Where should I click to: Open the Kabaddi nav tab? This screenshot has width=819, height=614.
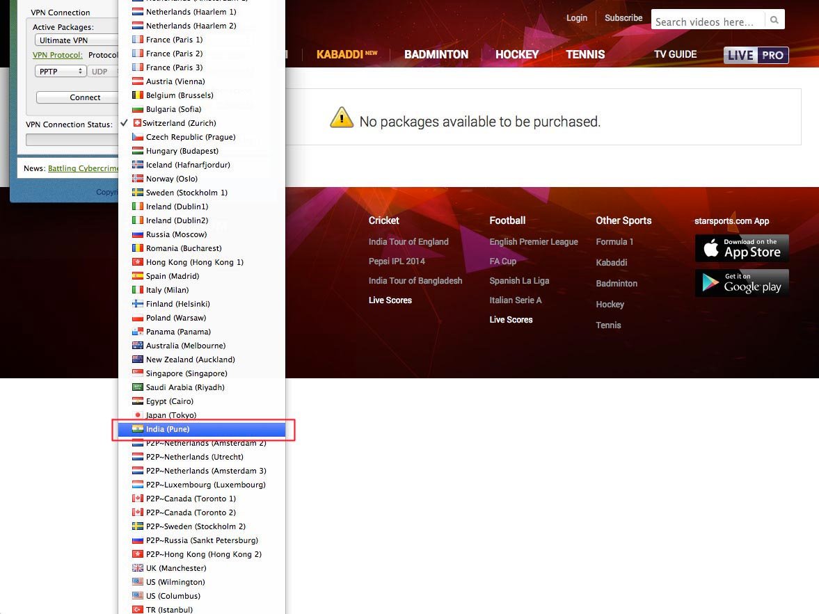347,54
